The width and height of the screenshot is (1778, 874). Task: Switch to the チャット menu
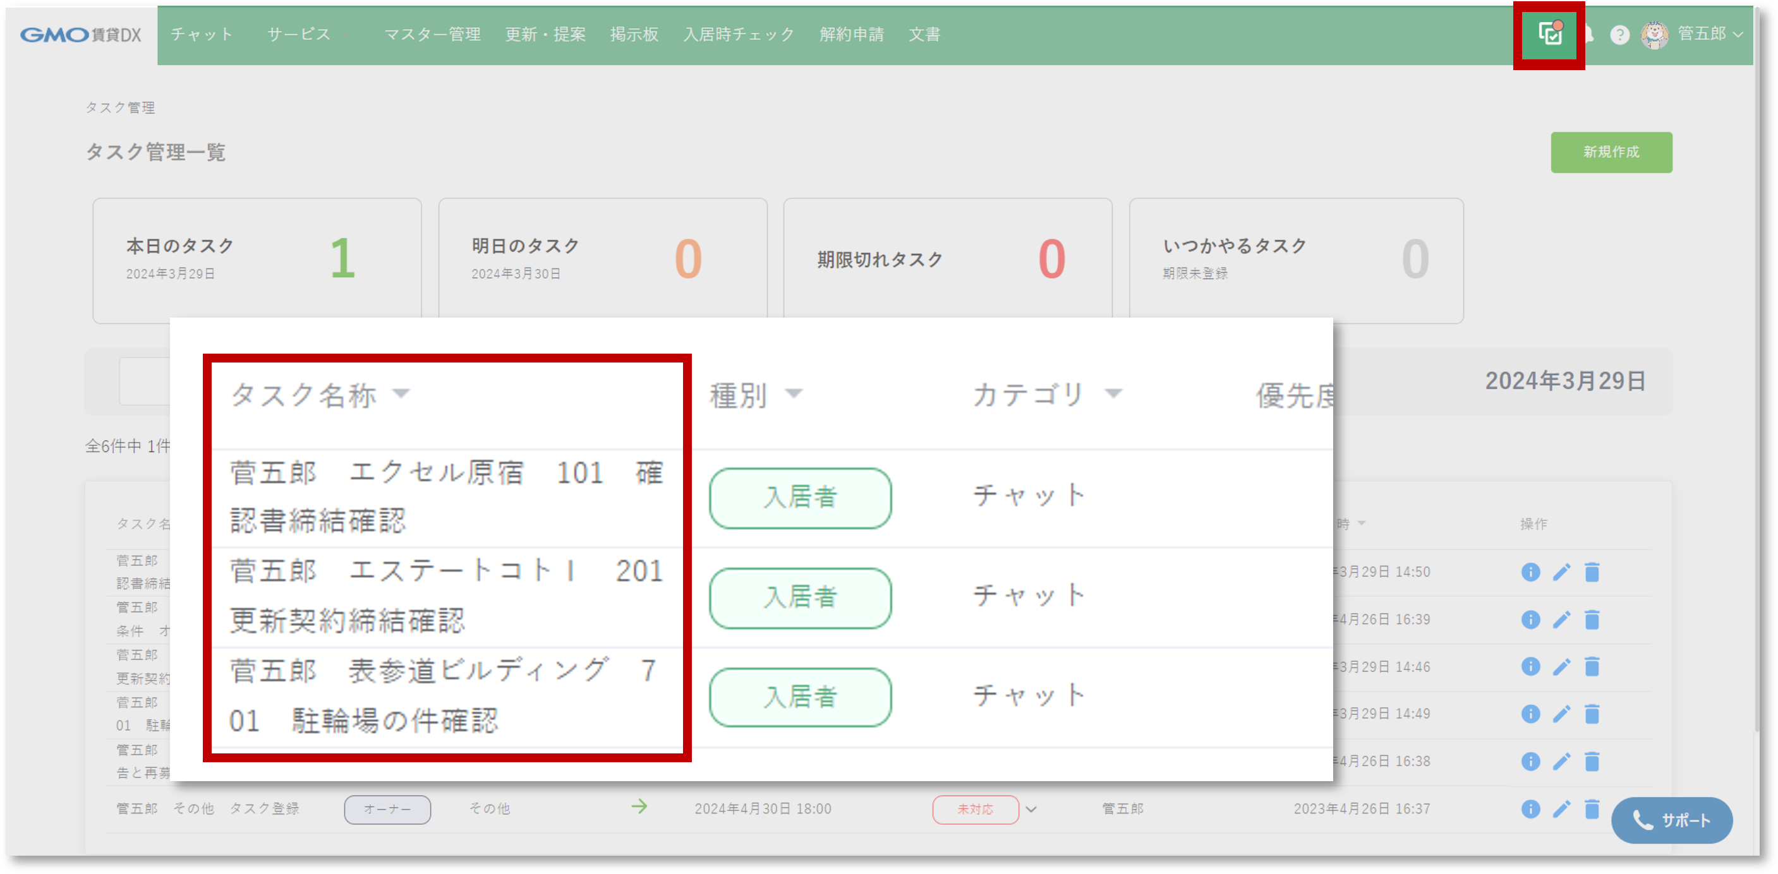202,34
